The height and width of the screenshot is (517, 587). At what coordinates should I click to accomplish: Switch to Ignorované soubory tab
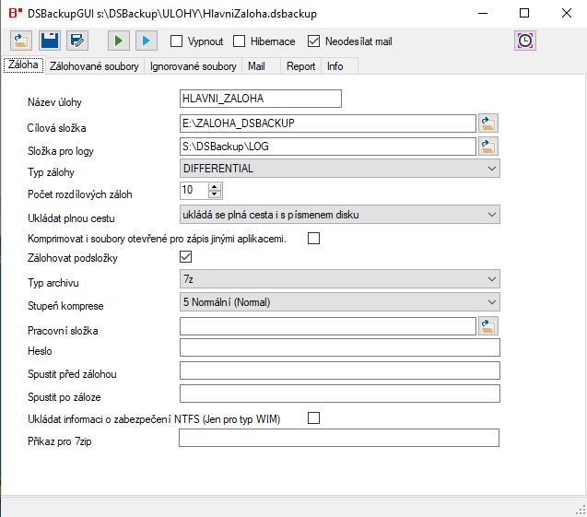tap(194, 66)
